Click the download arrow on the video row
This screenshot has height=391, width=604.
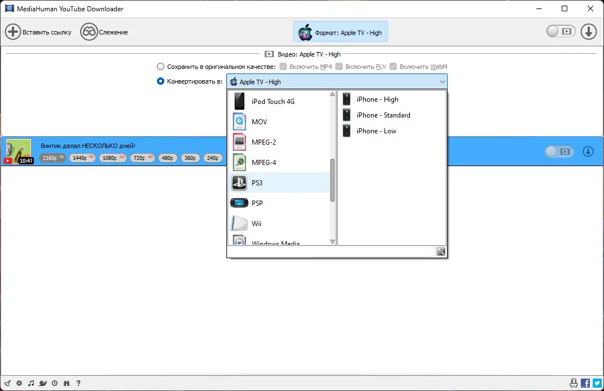tap(588, 151)
